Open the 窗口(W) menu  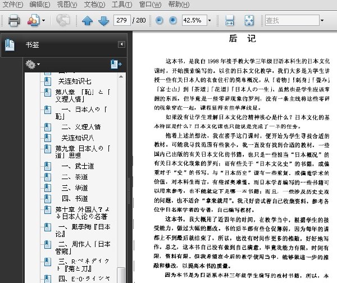pos(150,4)
